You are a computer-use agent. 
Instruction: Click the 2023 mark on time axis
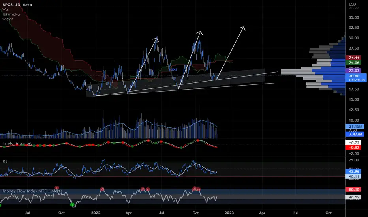[229, 213]
